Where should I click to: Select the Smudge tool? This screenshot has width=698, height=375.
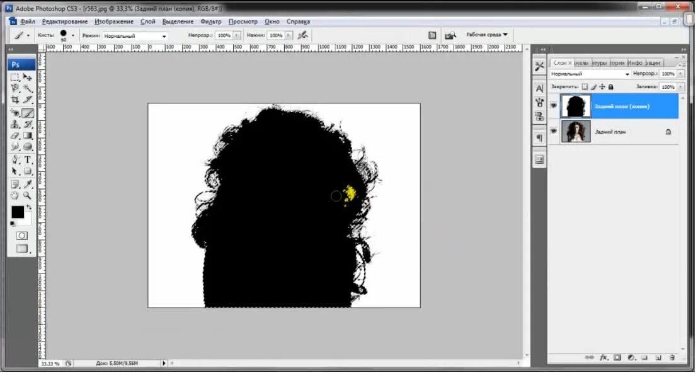click(x=14, y=146)
